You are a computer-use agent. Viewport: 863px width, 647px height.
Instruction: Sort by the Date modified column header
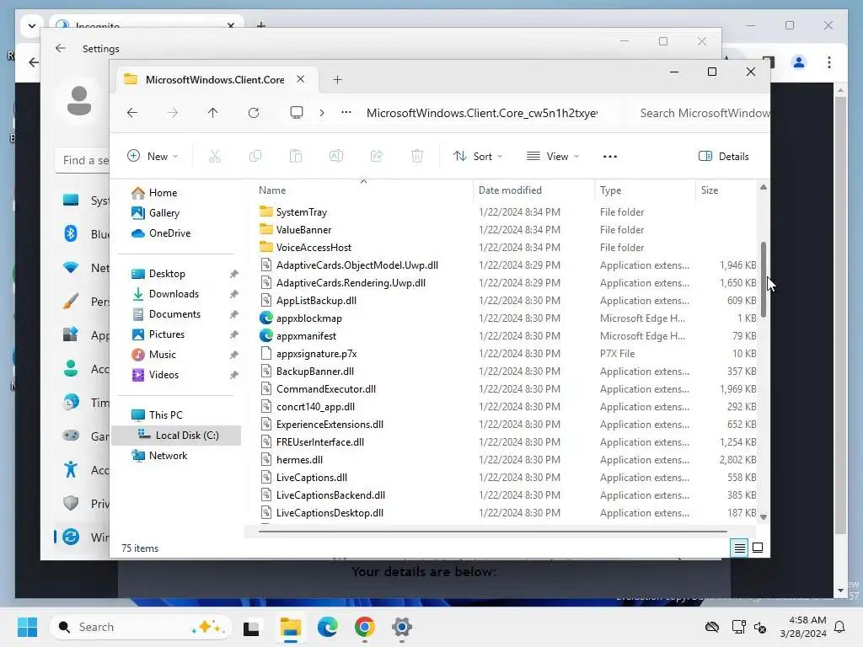tap(510, 190)
